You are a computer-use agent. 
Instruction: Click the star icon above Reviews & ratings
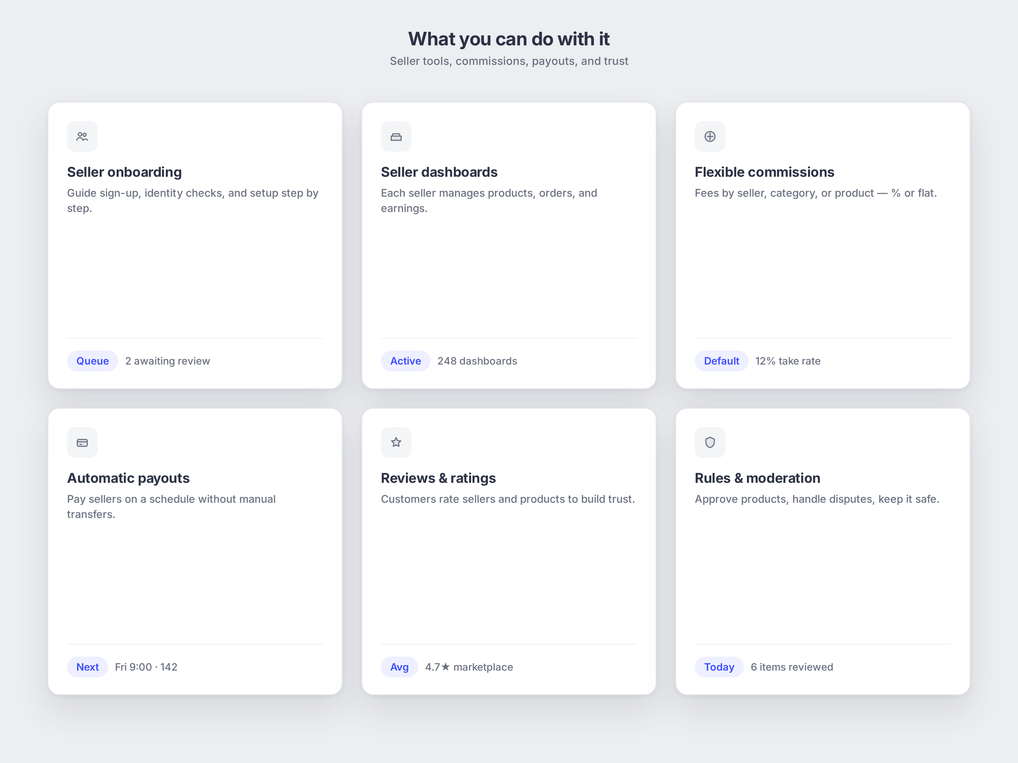point(396,443)
